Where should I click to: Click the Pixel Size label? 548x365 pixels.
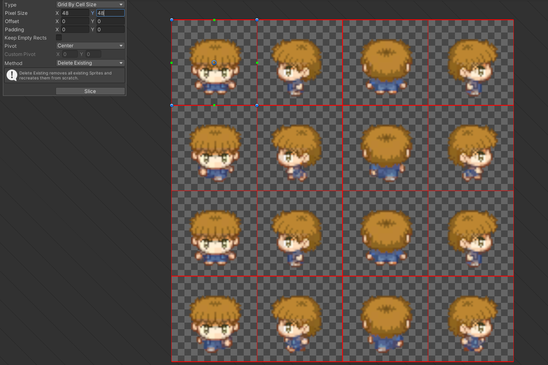16,13
